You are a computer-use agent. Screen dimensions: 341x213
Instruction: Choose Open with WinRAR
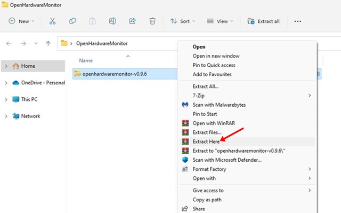click(247, 123)
